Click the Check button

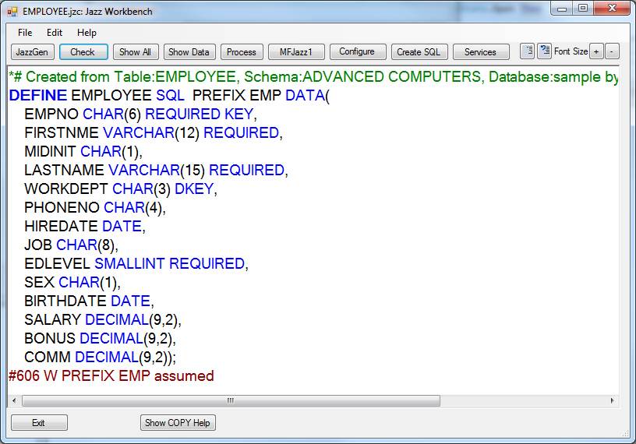click(x=83, y=52)
